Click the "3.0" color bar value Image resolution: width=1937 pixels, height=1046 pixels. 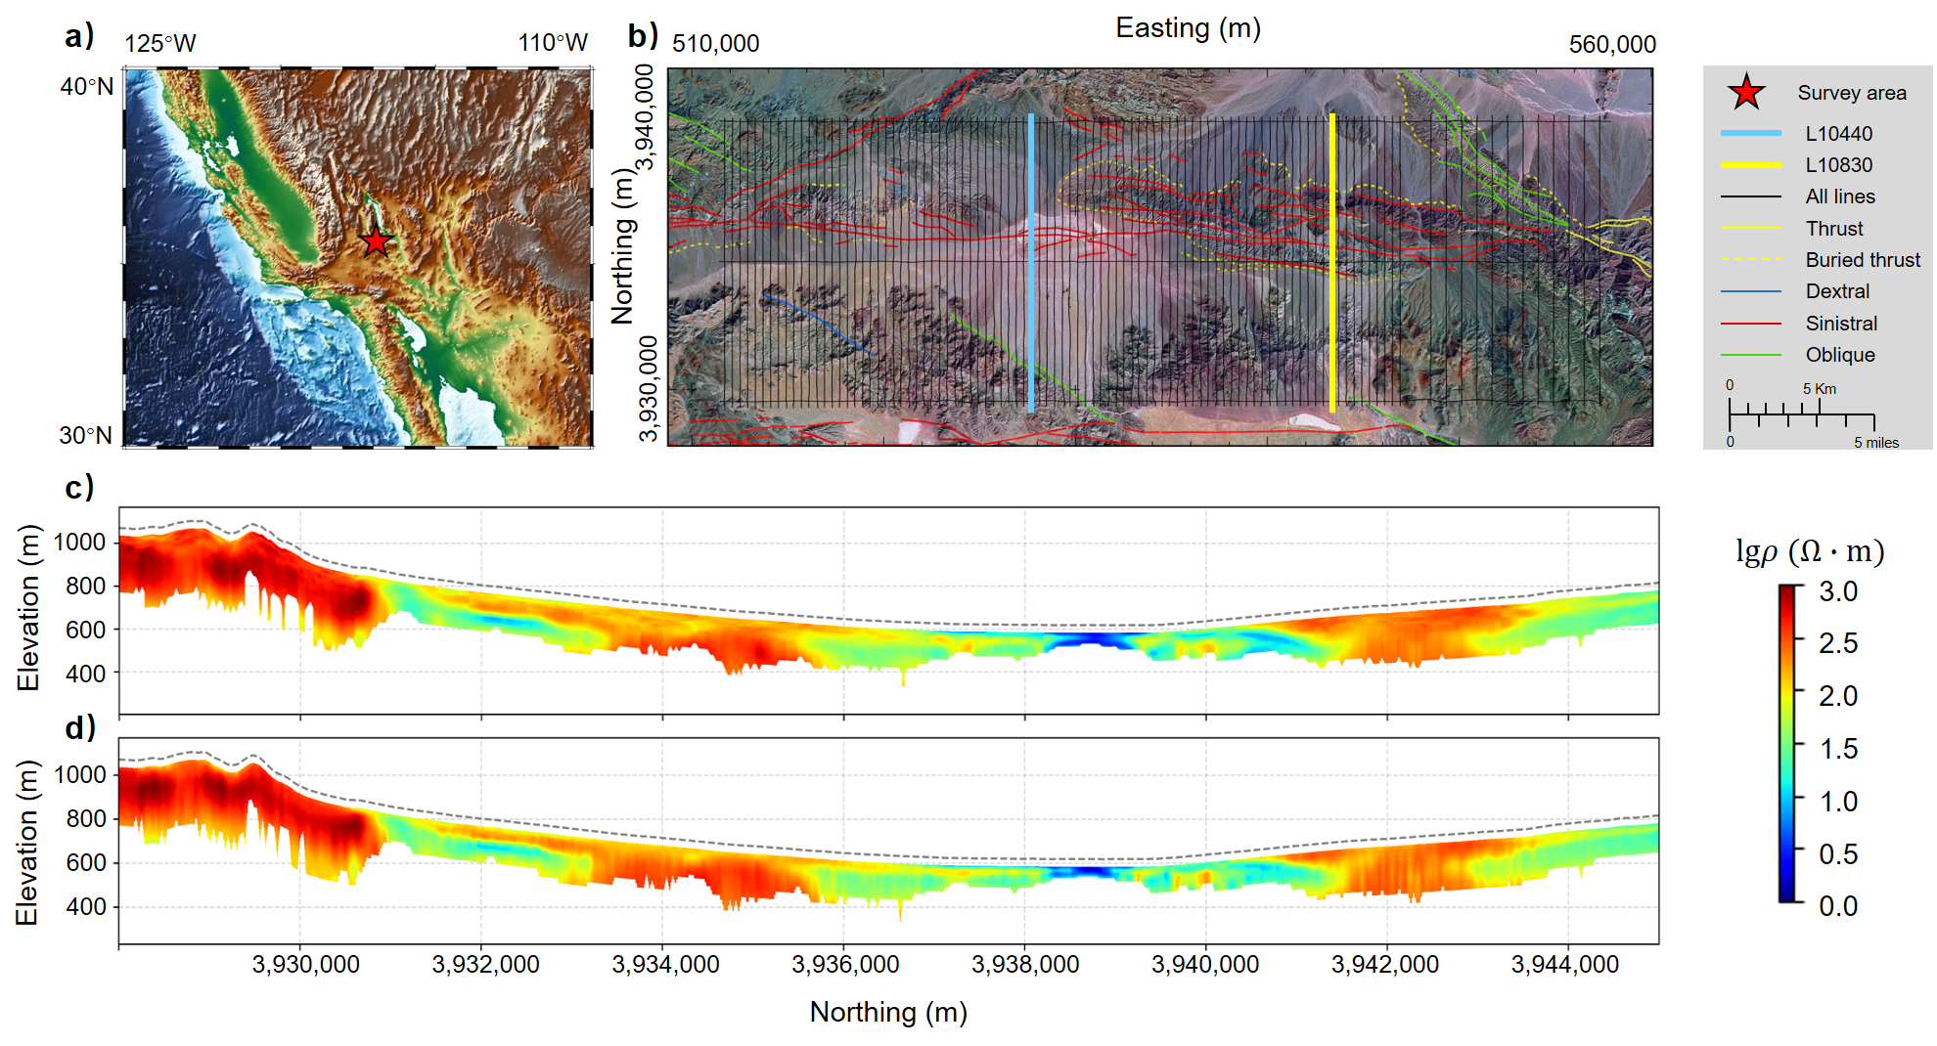[x=1838, y=591]
